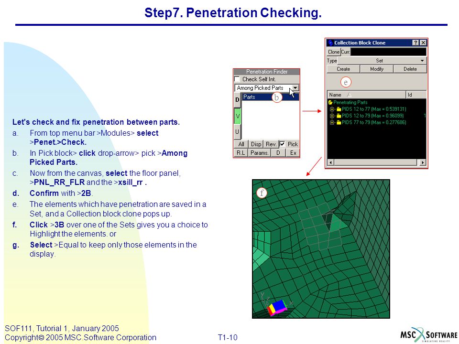Click the right scroll arrow of the list
Image resolution: width=459 pixels, height=344 pixels.
tap(423, 162)
